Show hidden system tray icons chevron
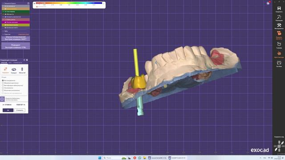This screenshot has width=285, height=160. point(260,158)
